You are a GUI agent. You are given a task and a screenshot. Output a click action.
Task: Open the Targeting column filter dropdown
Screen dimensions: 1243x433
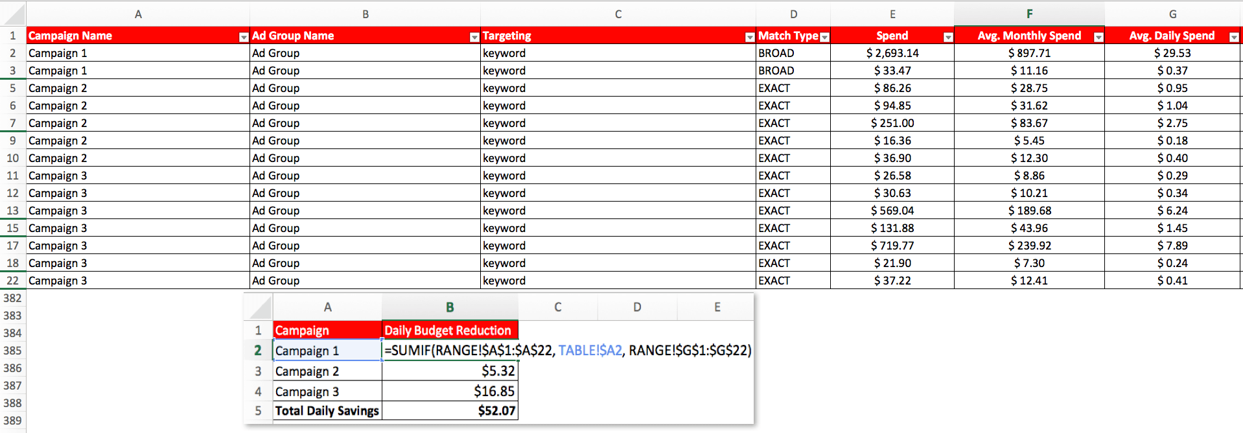coord(750,38)
